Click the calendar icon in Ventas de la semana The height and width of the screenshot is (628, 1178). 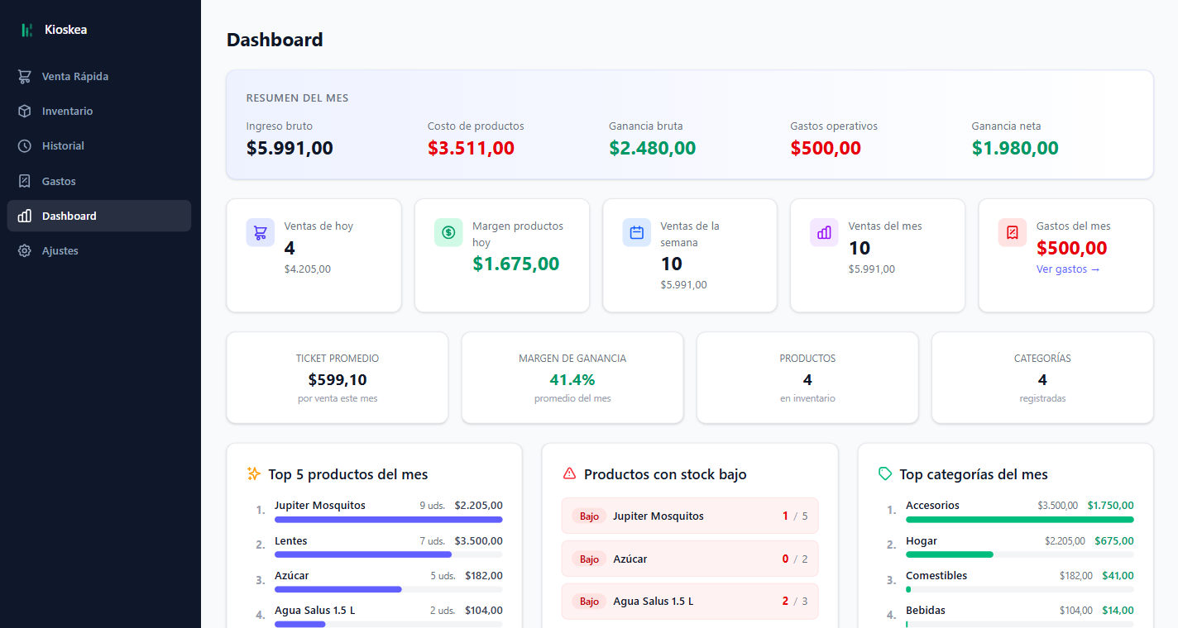(637, 232)
